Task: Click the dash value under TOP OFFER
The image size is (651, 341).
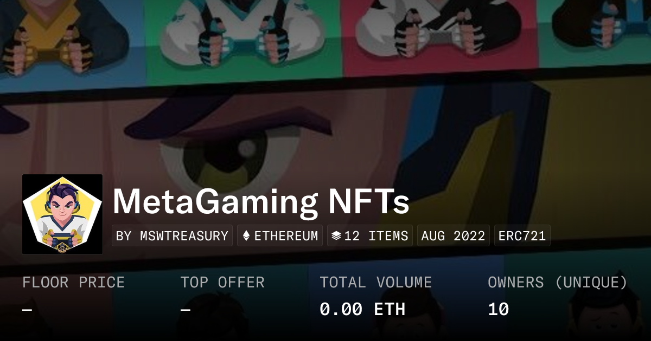Action: pyautogui.click(x=186, y=310)
